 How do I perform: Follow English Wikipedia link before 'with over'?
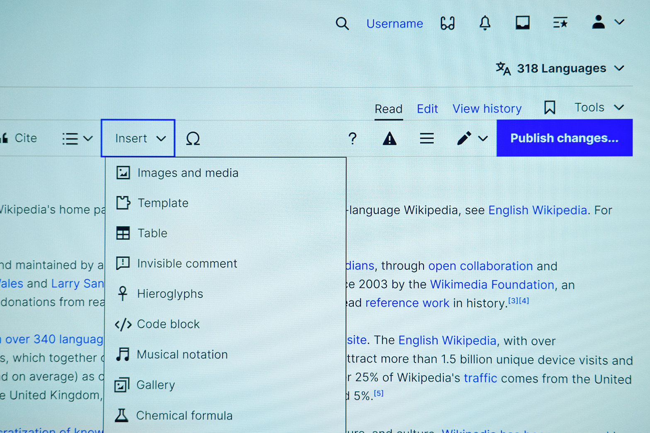(447, 341)
